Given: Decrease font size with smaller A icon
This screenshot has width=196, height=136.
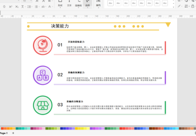Looking at the screenshot, I should [44, 1].
